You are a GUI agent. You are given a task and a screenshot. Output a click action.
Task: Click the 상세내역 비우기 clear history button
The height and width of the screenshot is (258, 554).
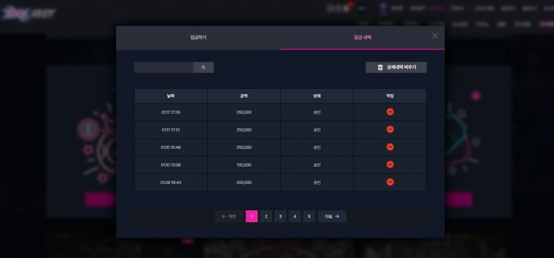[396, 67]
